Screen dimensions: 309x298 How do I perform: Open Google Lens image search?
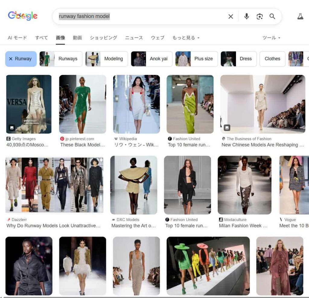coord(260,17)
